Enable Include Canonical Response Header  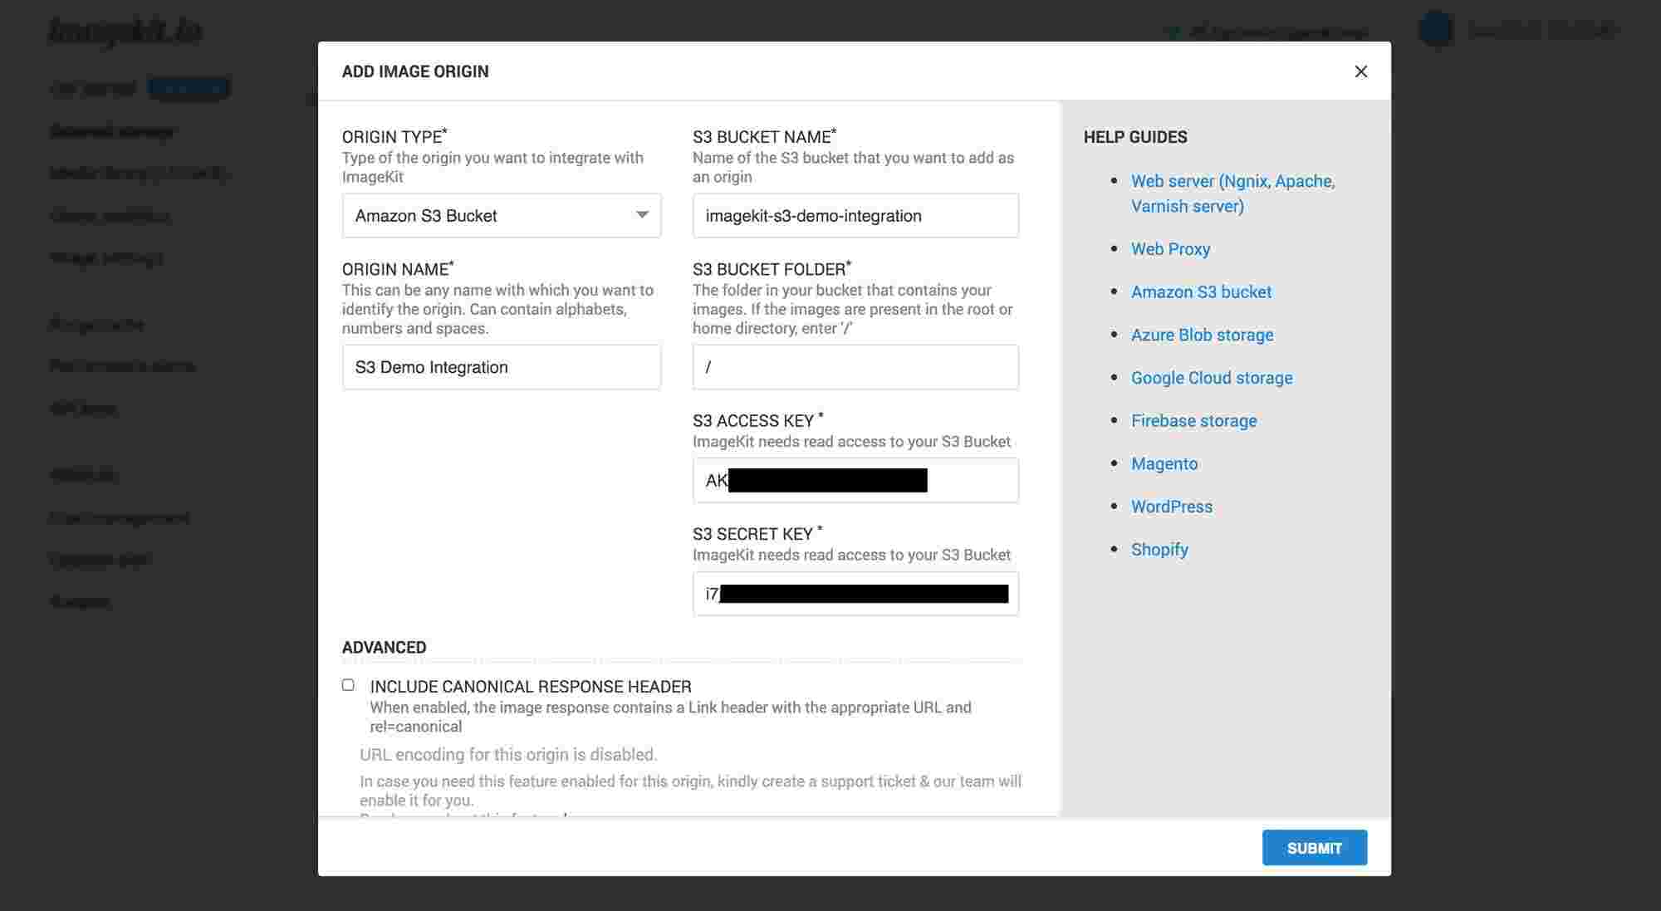pos(348,684)
